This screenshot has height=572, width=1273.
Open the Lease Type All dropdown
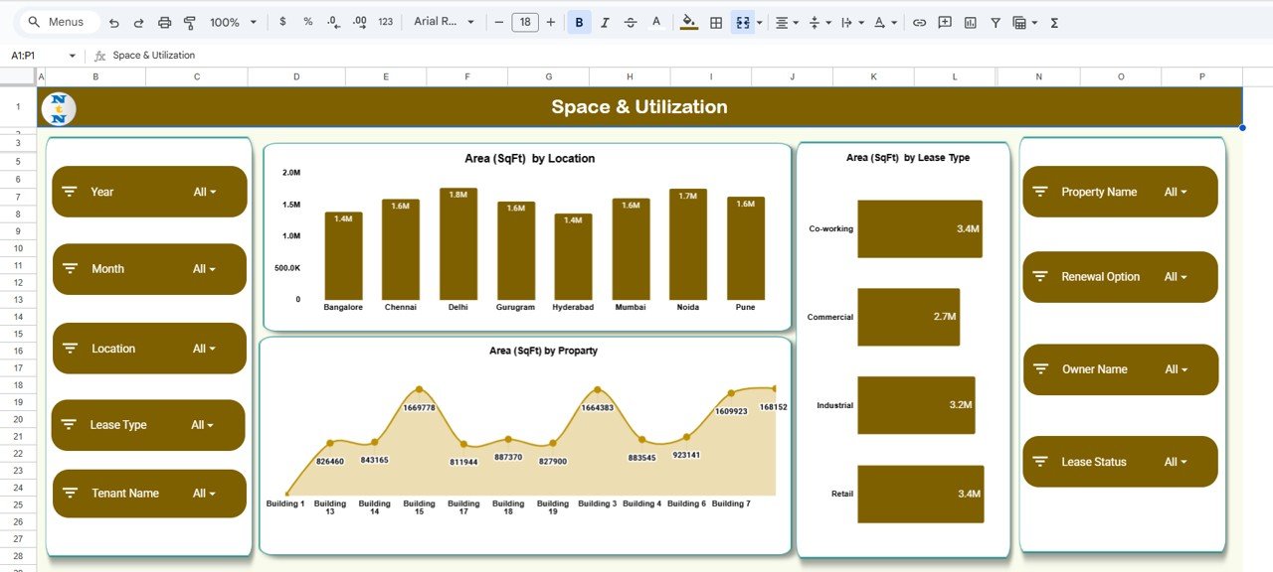tap(206, 425)
